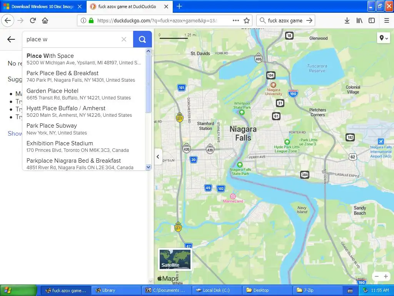394x296 pixels.
Task: Switch to C:\Documents 7-Zip taskbar window
Action: pyautogui.click(x=166, y=290)
